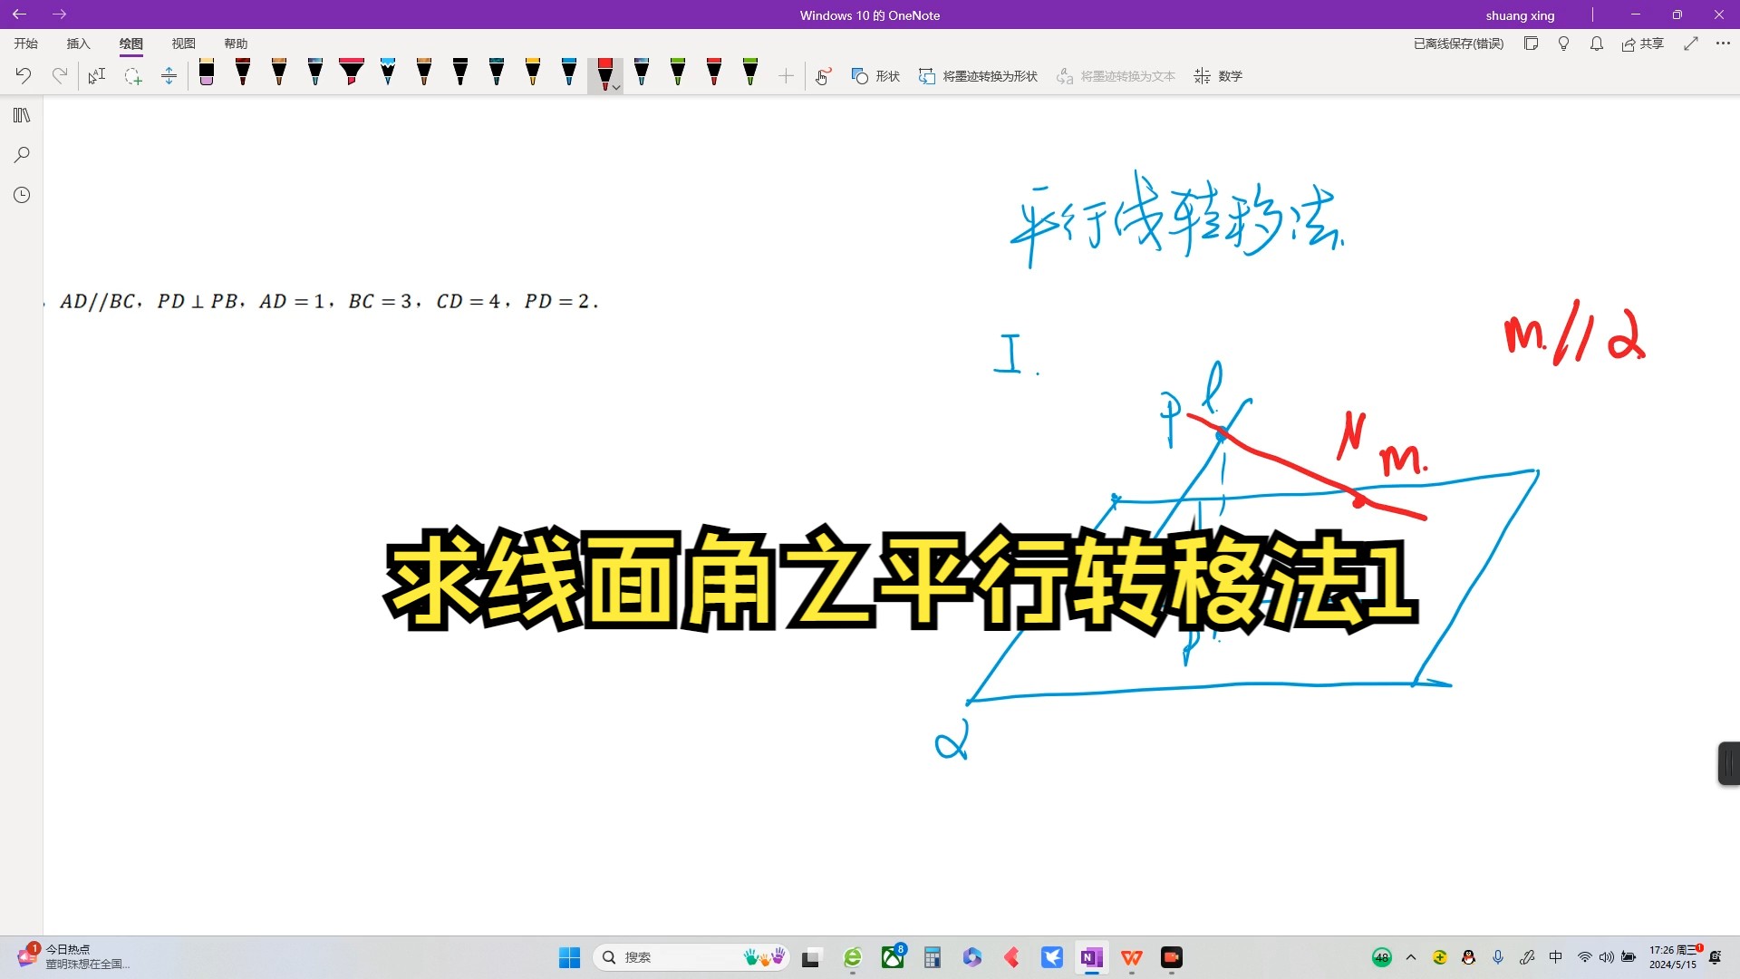Click the Recent Notes clock icon
1740x979 pixels.
click(22, 194)
